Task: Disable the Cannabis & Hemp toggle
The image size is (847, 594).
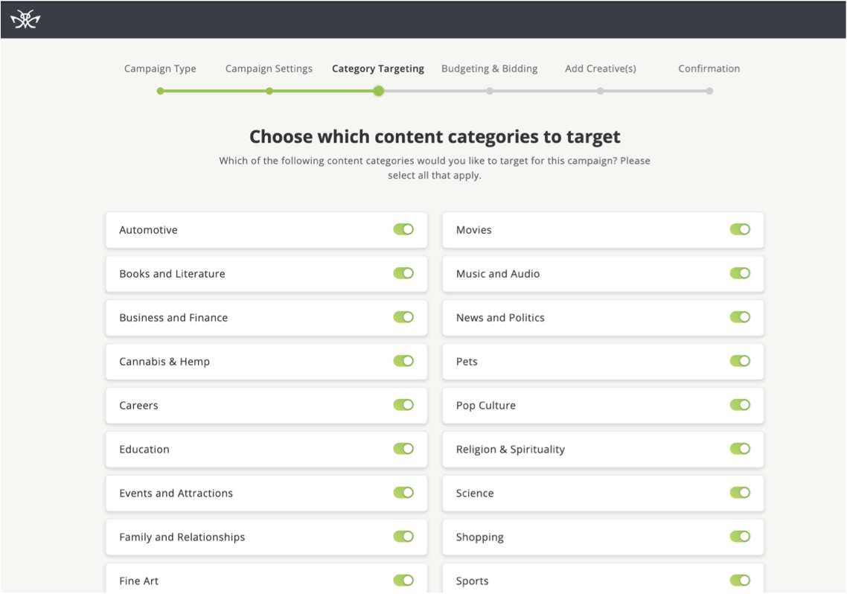Action: click(403, 361)
